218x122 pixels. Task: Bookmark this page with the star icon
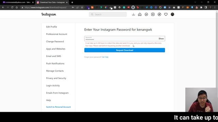(x=82, y=7)
